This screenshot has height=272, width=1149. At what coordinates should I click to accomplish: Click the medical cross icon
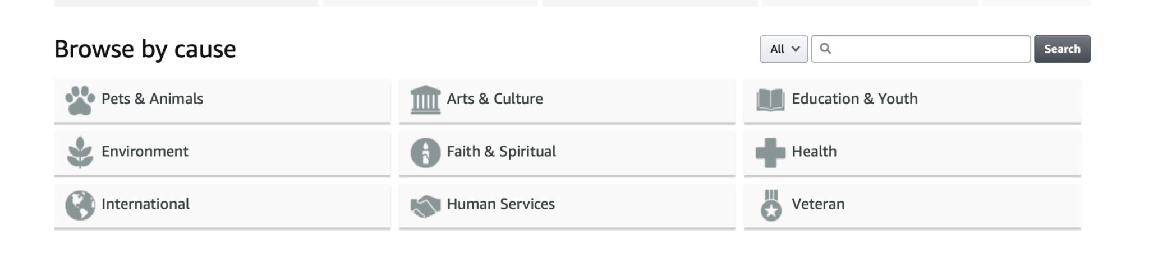pos(770,153)
